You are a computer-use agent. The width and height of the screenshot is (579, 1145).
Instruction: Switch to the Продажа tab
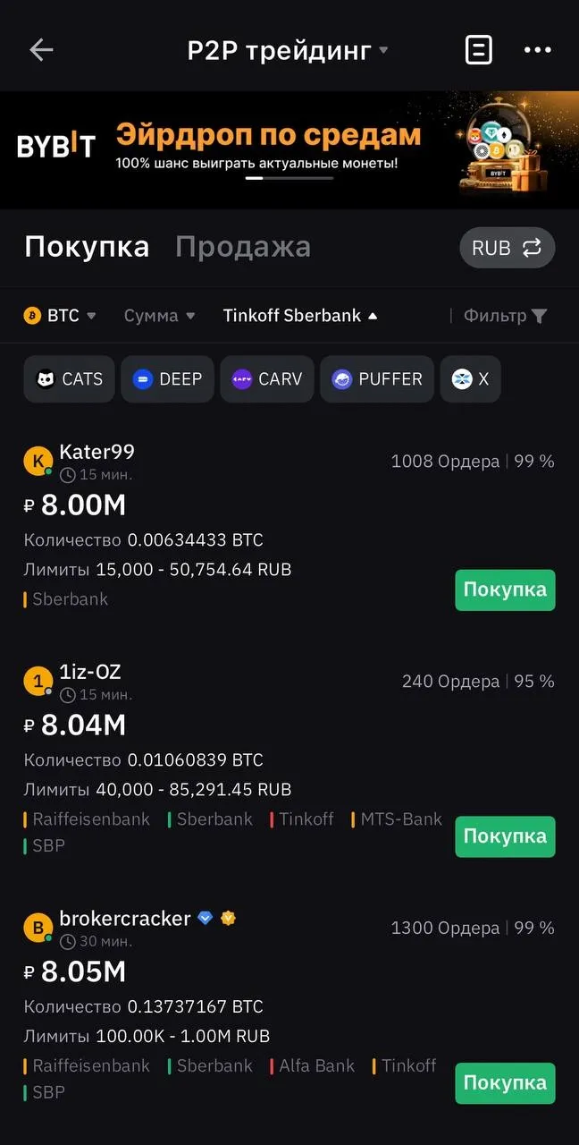[243, 247]
